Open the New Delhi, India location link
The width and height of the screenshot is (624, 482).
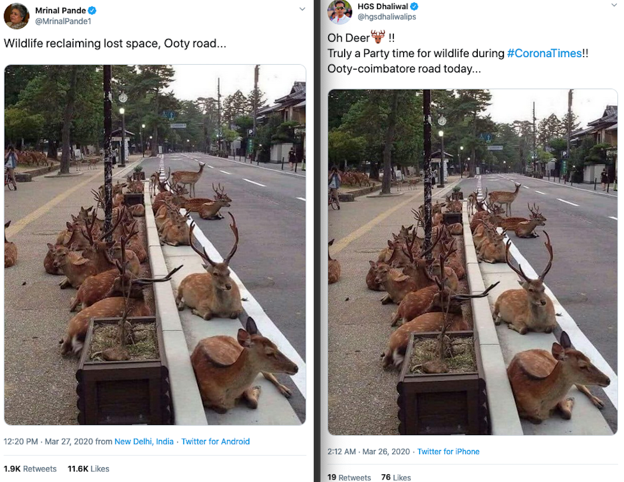pos(144,442)
